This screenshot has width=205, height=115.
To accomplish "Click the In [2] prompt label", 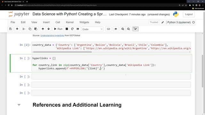I will point(25,45).
